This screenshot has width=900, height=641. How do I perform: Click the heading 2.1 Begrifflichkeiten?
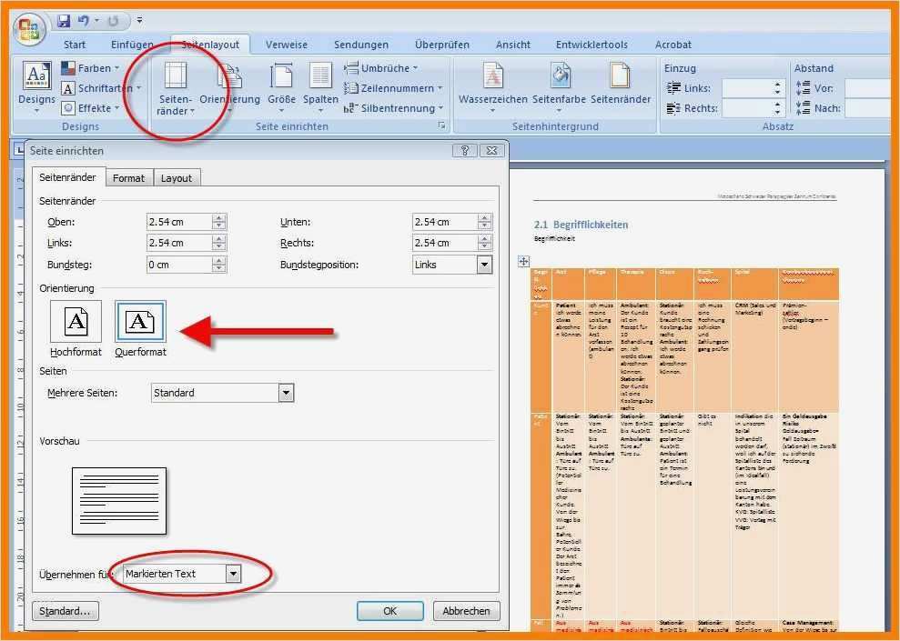(581, 225)
